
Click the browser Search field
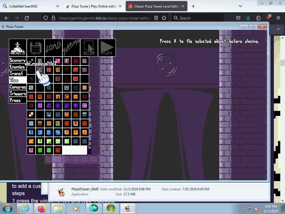(197, 18)
